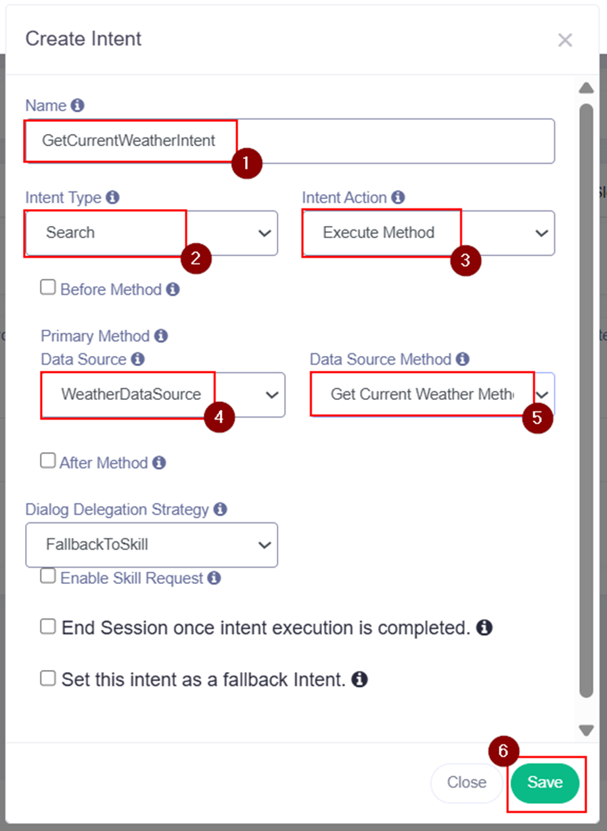Click the Intent Action info icon
The width and height of the screenshot is (607, 831).
[x=399, y=198]
